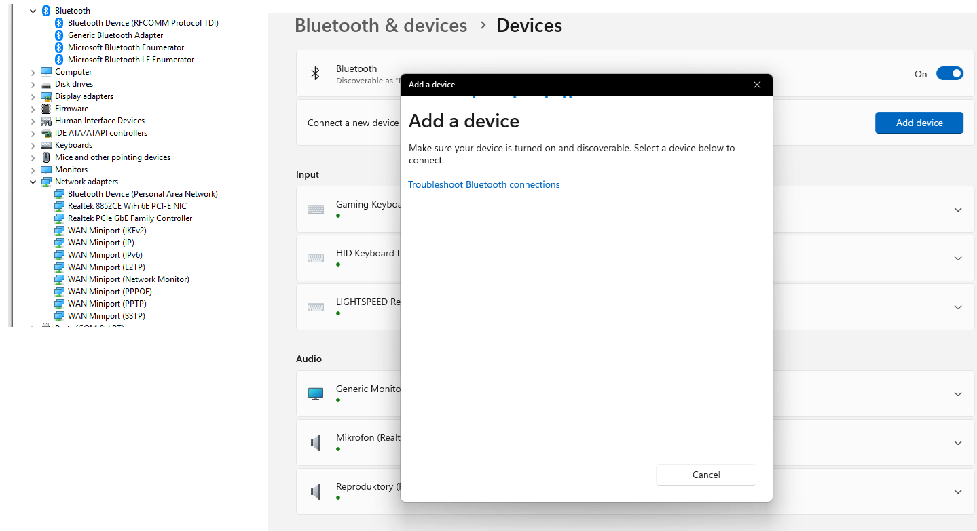Screen dimensions: 977x531
Task: Expand the Mikrofon device chevron
Action: pos(958,443)
